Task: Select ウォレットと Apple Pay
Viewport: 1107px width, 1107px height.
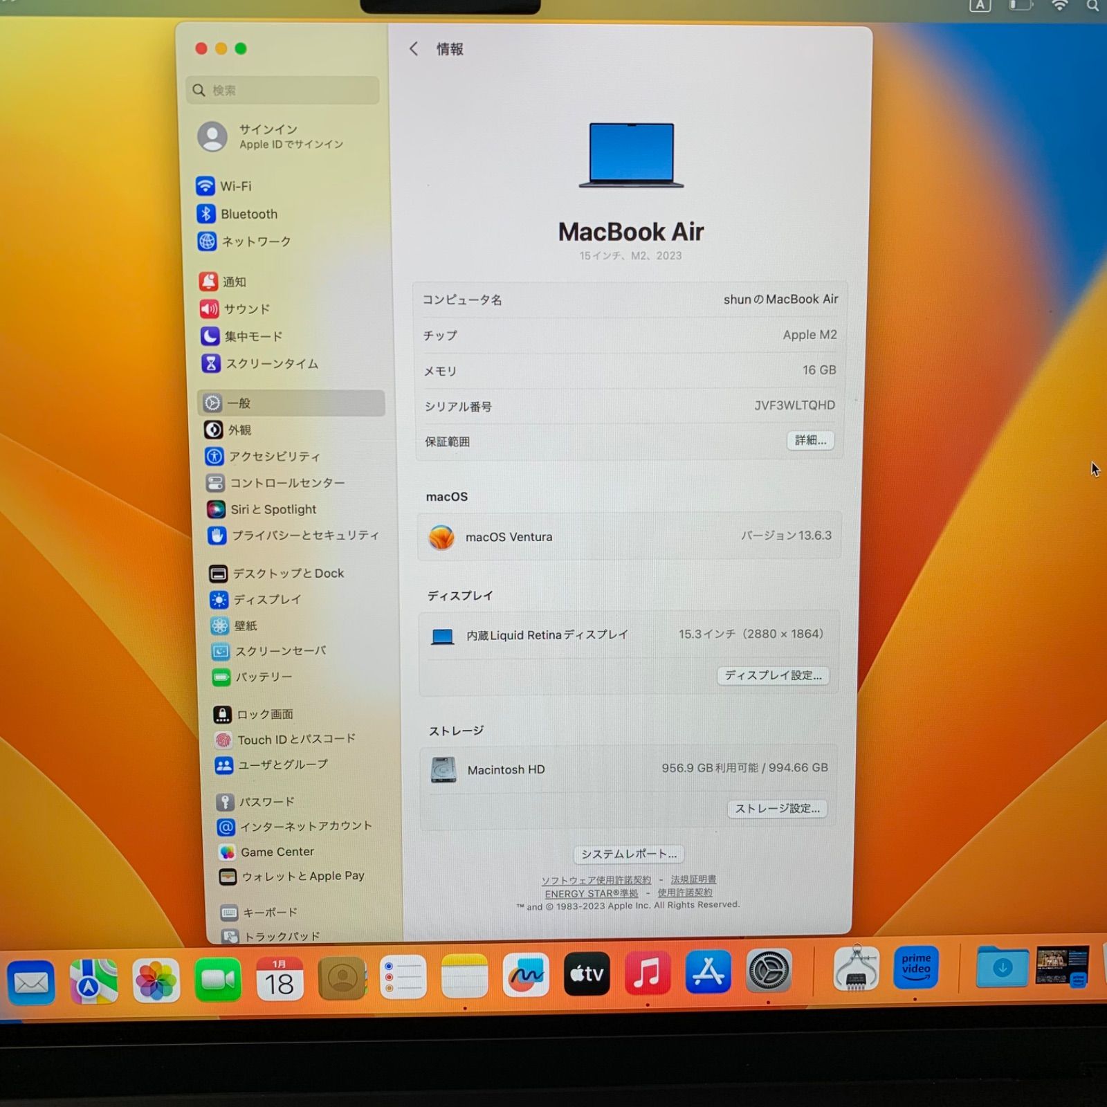Action: tap(291, 876)
